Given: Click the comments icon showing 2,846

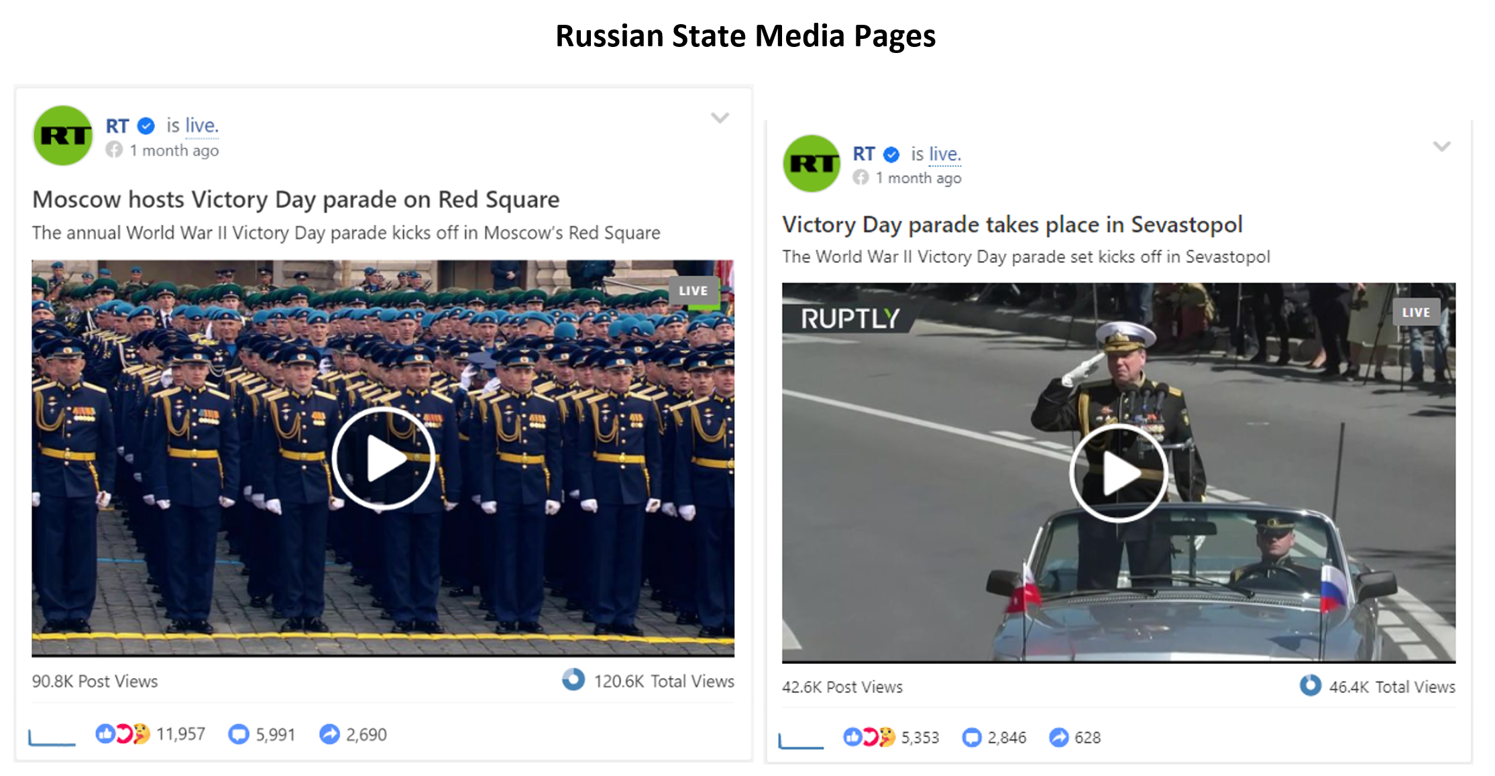Looking at the screenshot, I should point(972,737).
